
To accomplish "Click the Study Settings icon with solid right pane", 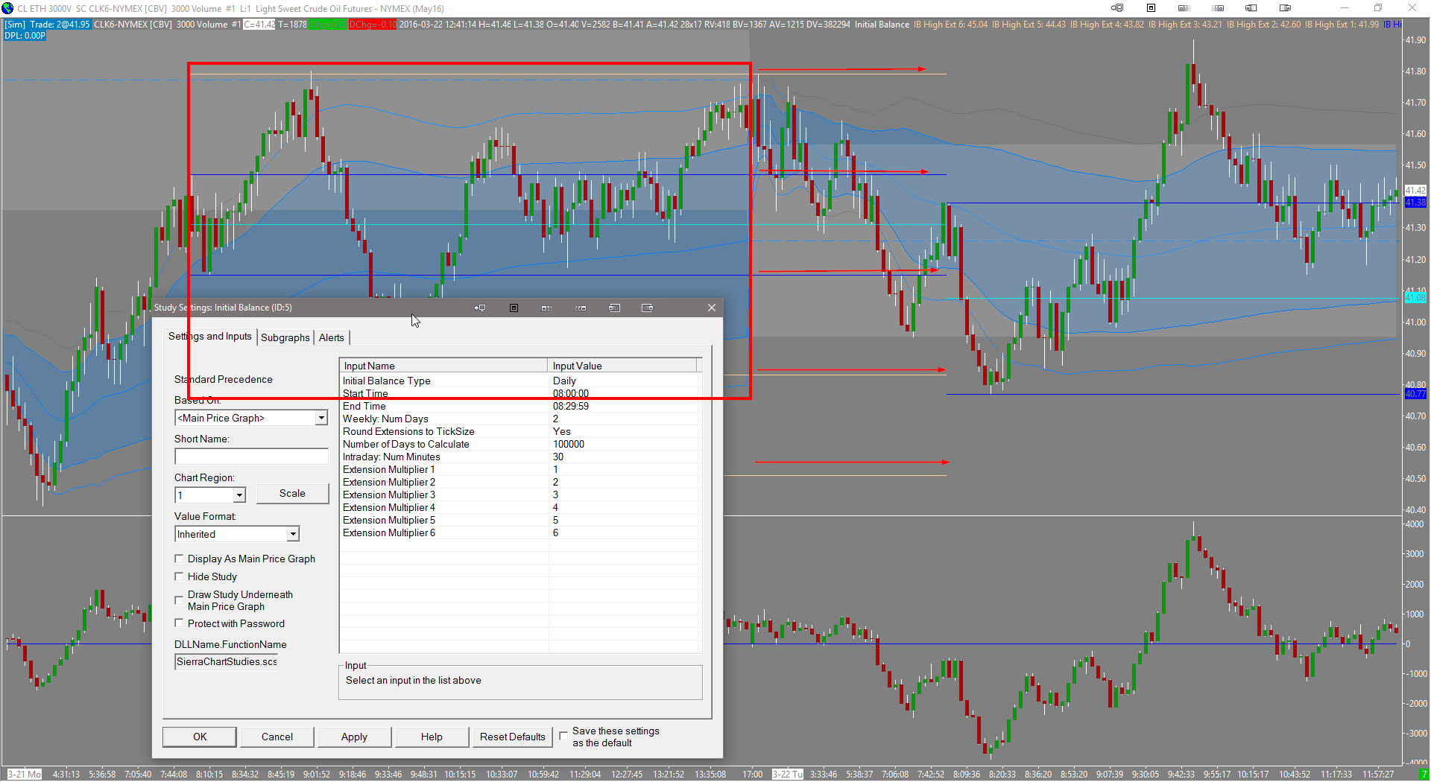I will click(x=581, y=308).
